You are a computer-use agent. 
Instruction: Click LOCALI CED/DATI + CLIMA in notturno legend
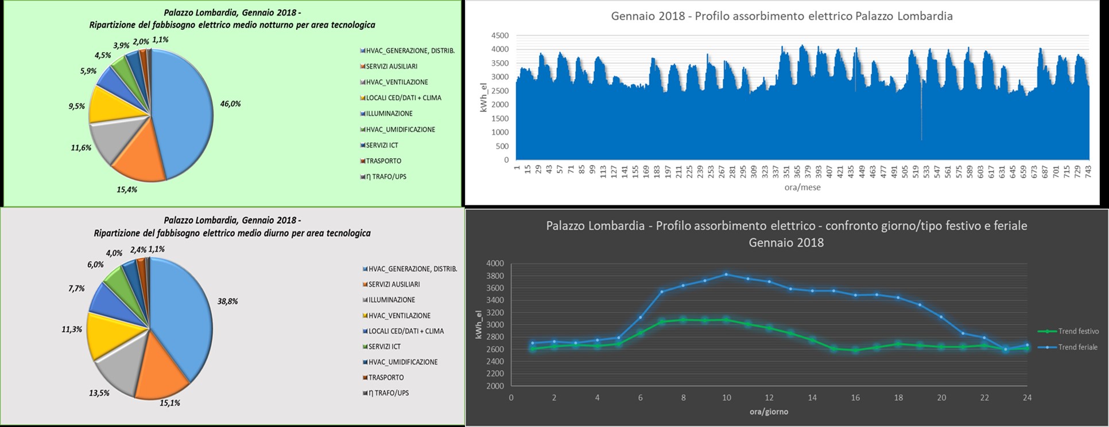[x=401, y=98]
